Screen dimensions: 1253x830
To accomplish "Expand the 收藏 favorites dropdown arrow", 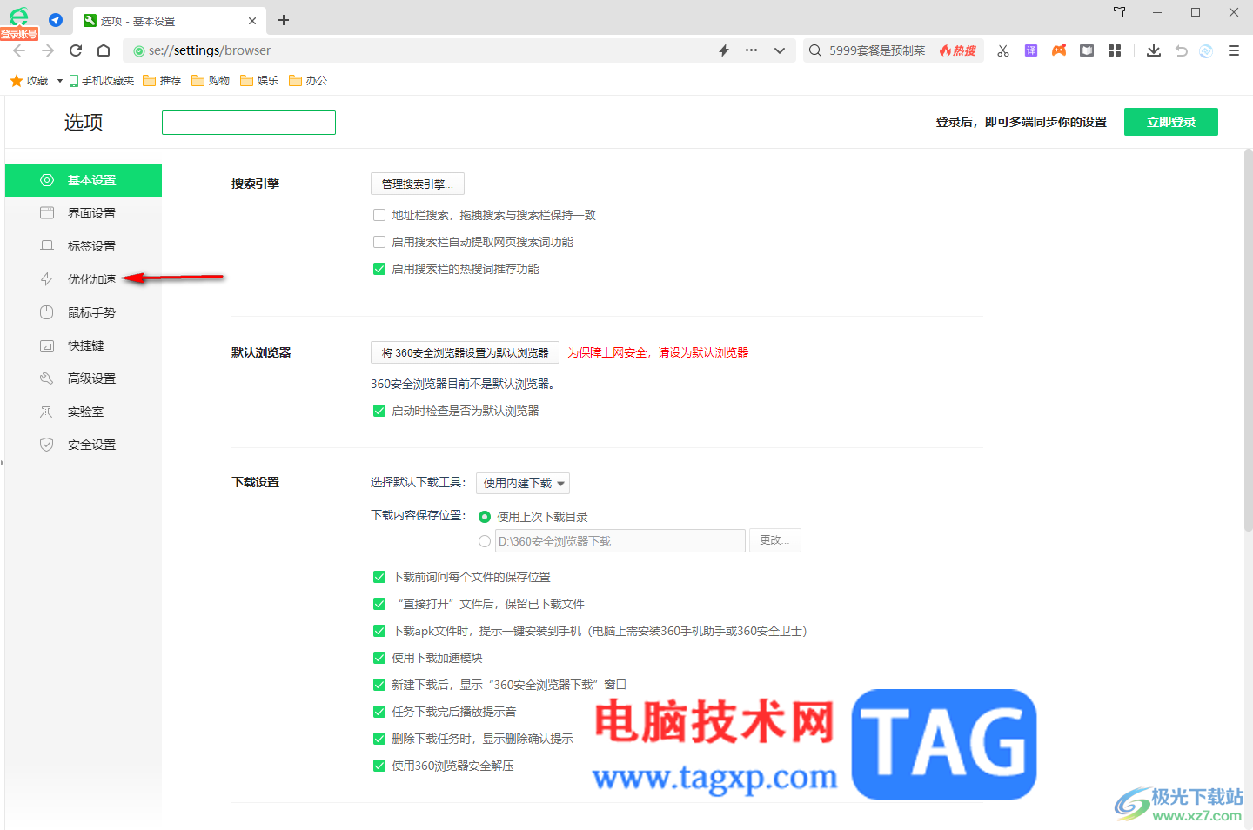I will click(60, 81).
